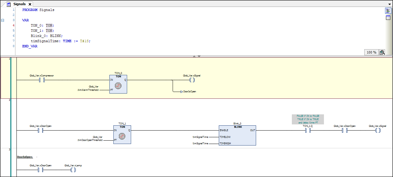Click the 100% zoom level field

(371, 52)
